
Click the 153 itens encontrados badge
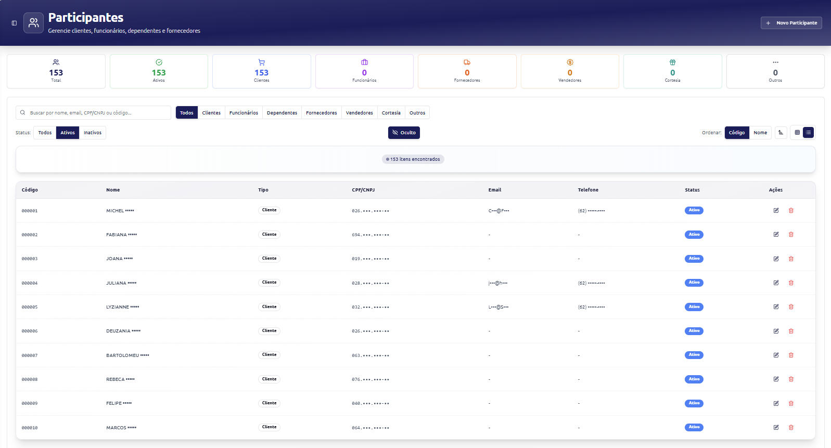[x=413, y=159]
